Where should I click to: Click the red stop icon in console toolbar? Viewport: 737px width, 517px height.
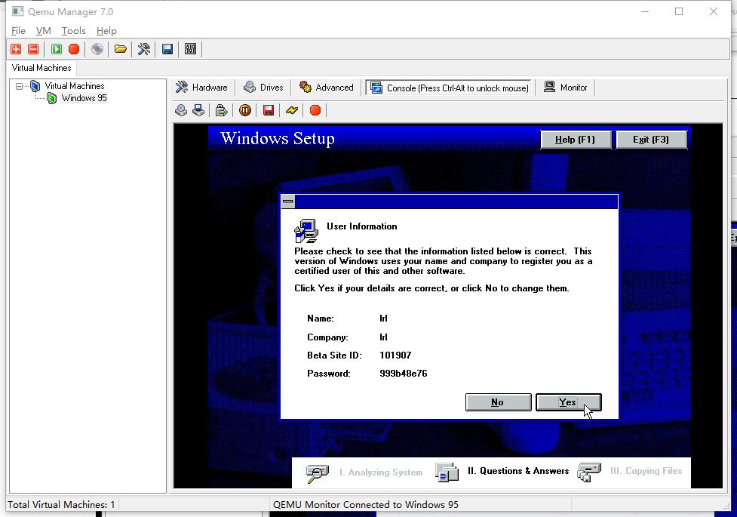[315, 110]
